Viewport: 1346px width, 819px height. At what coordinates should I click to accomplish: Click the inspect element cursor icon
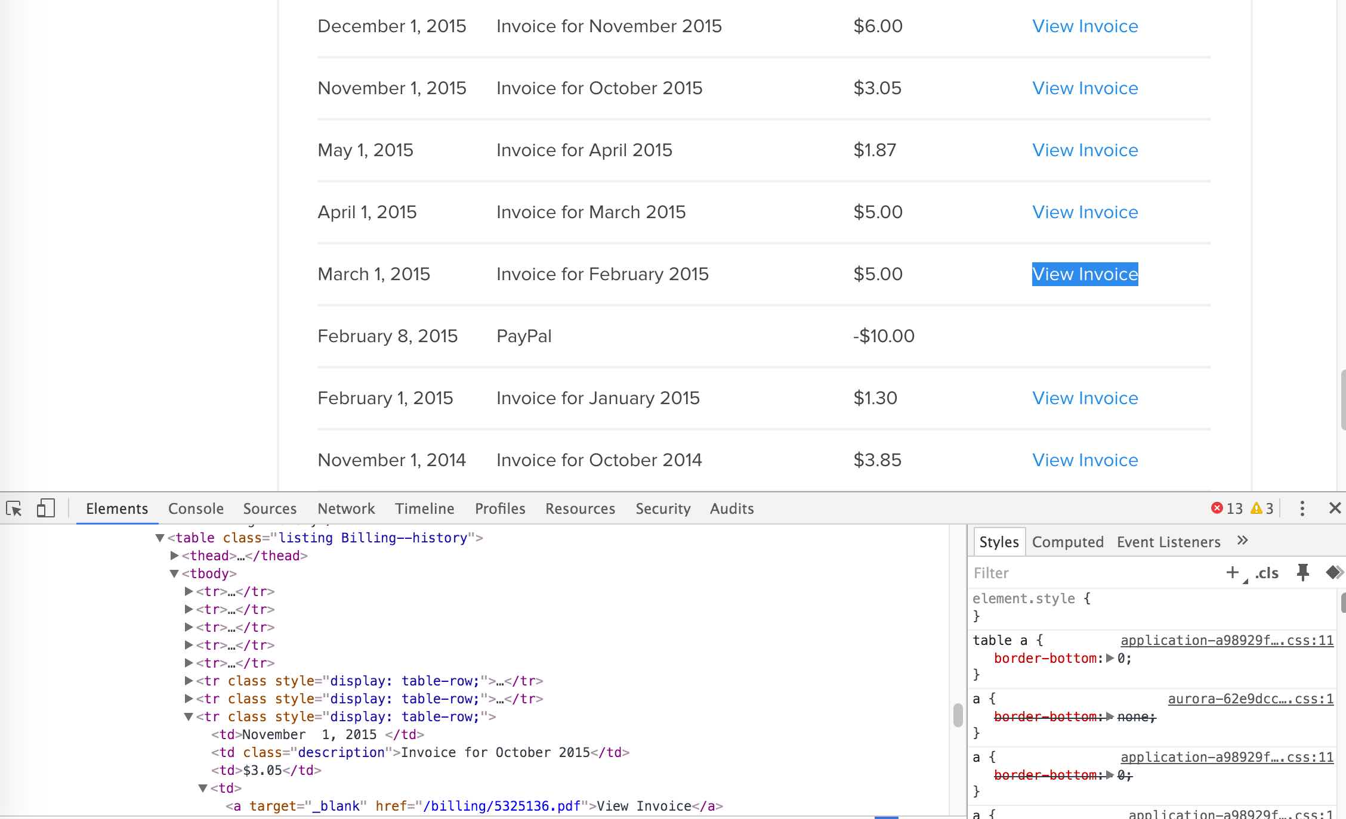(14, 508)
